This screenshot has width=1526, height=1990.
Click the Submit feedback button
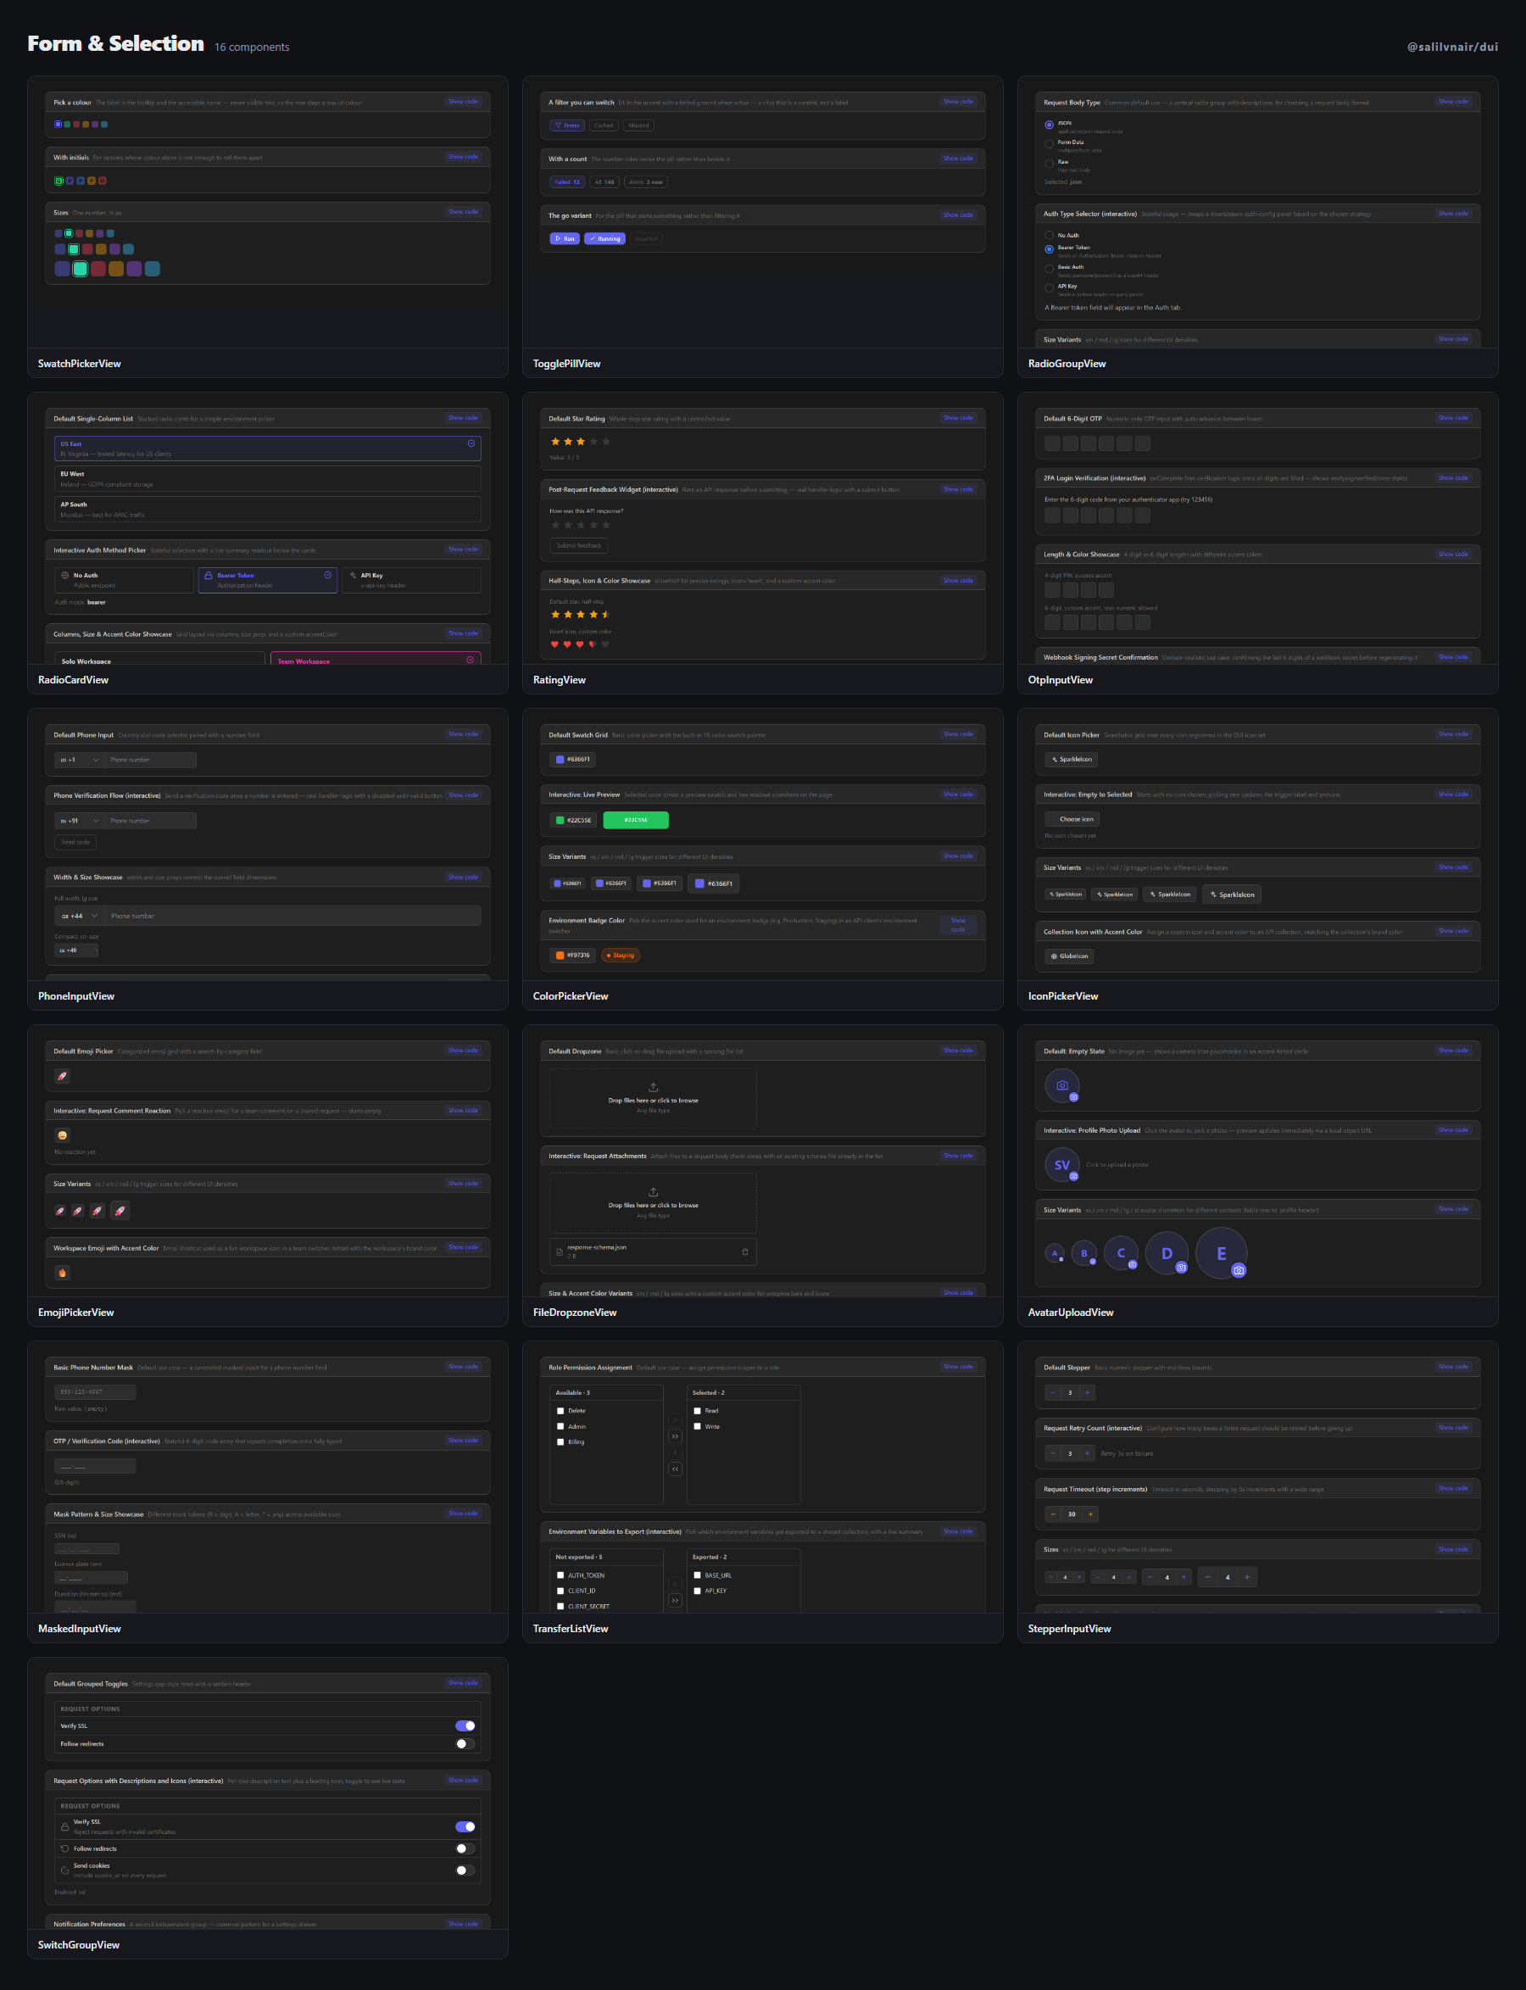578,545
